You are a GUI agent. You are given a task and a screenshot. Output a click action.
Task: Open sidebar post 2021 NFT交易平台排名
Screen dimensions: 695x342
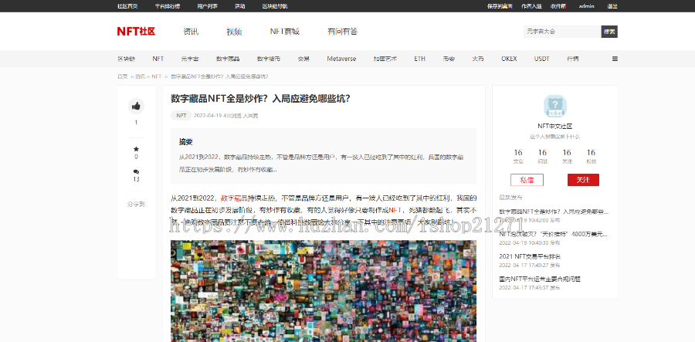tap(530, 256)
